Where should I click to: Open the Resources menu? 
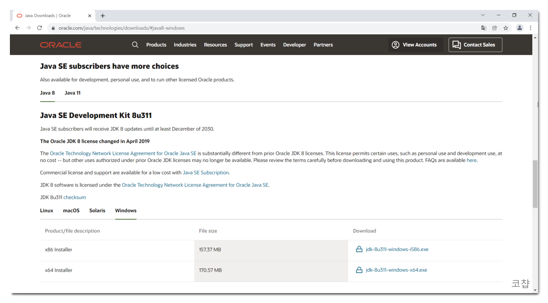[215, 45]
